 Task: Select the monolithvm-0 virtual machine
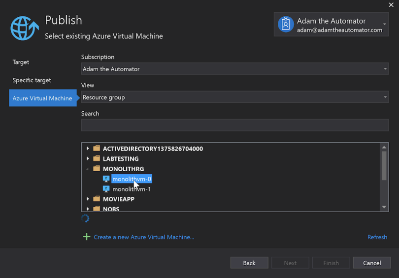click(x=132, y=179)
